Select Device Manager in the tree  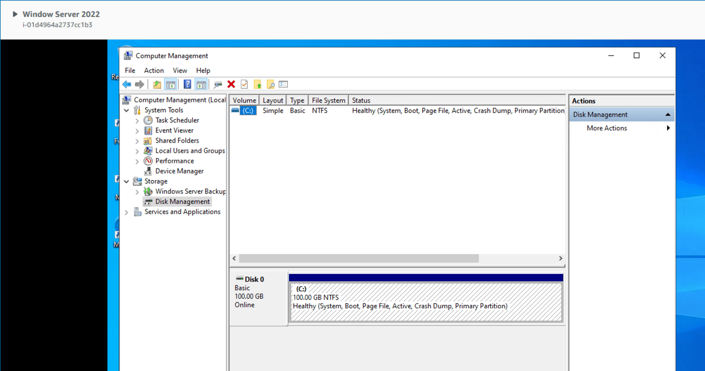(179, 171)
